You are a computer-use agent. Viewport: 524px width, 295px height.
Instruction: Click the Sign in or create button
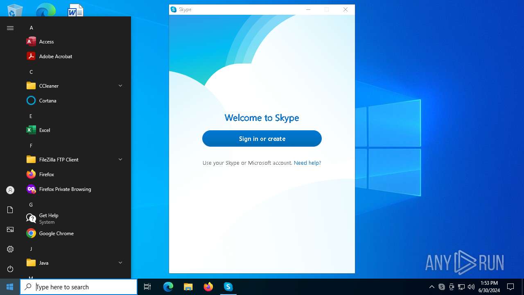pyautogui.click(x=262, y=138)
